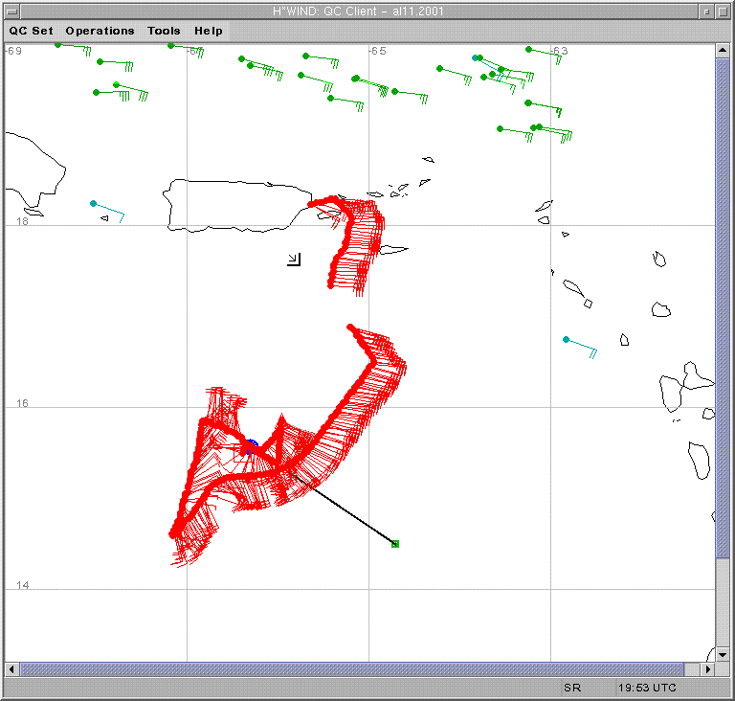The height and width of the screenshot is (701, 735).
Task: Click the vertical scrollbar up arrow
Action: tap(723, 50)
